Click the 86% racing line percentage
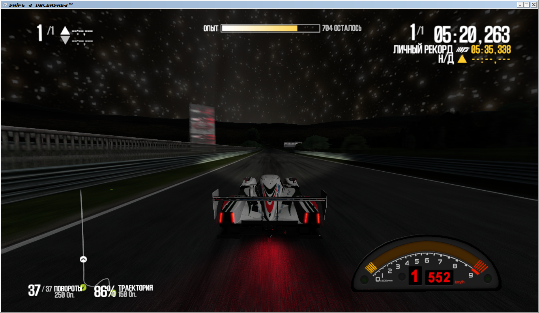The image size is (539, 313). point(105,291)
